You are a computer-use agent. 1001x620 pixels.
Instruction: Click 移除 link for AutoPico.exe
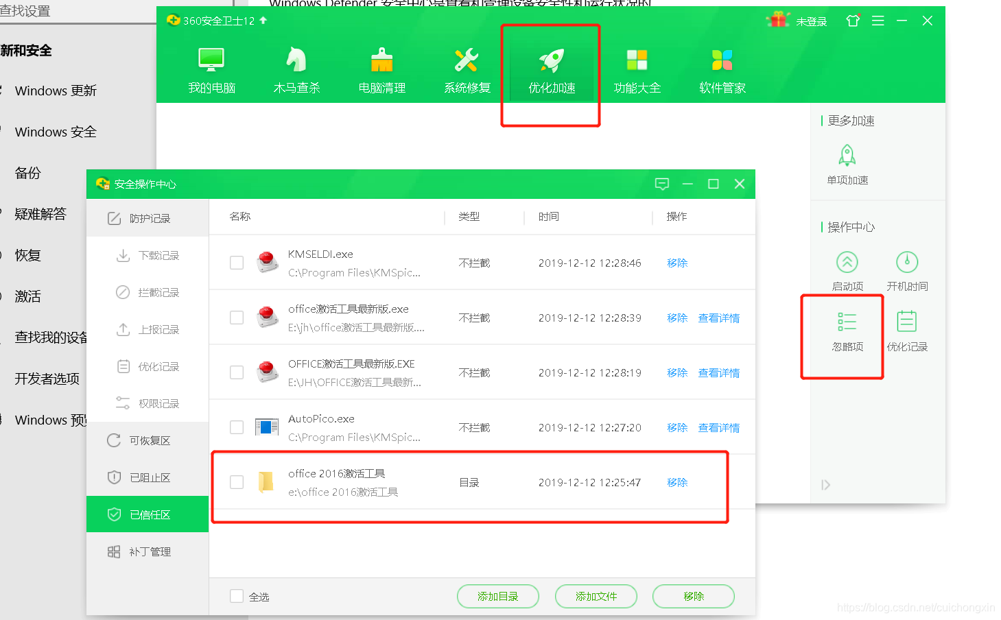point(677,428)
